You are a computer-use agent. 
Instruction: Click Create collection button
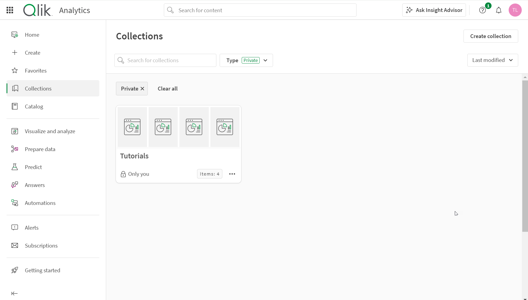pos(491,36)
